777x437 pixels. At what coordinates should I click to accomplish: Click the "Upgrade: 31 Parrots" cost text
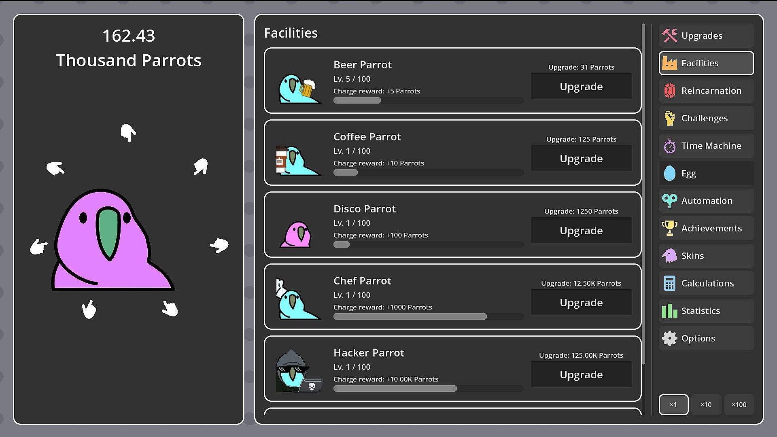coord(581,67)
